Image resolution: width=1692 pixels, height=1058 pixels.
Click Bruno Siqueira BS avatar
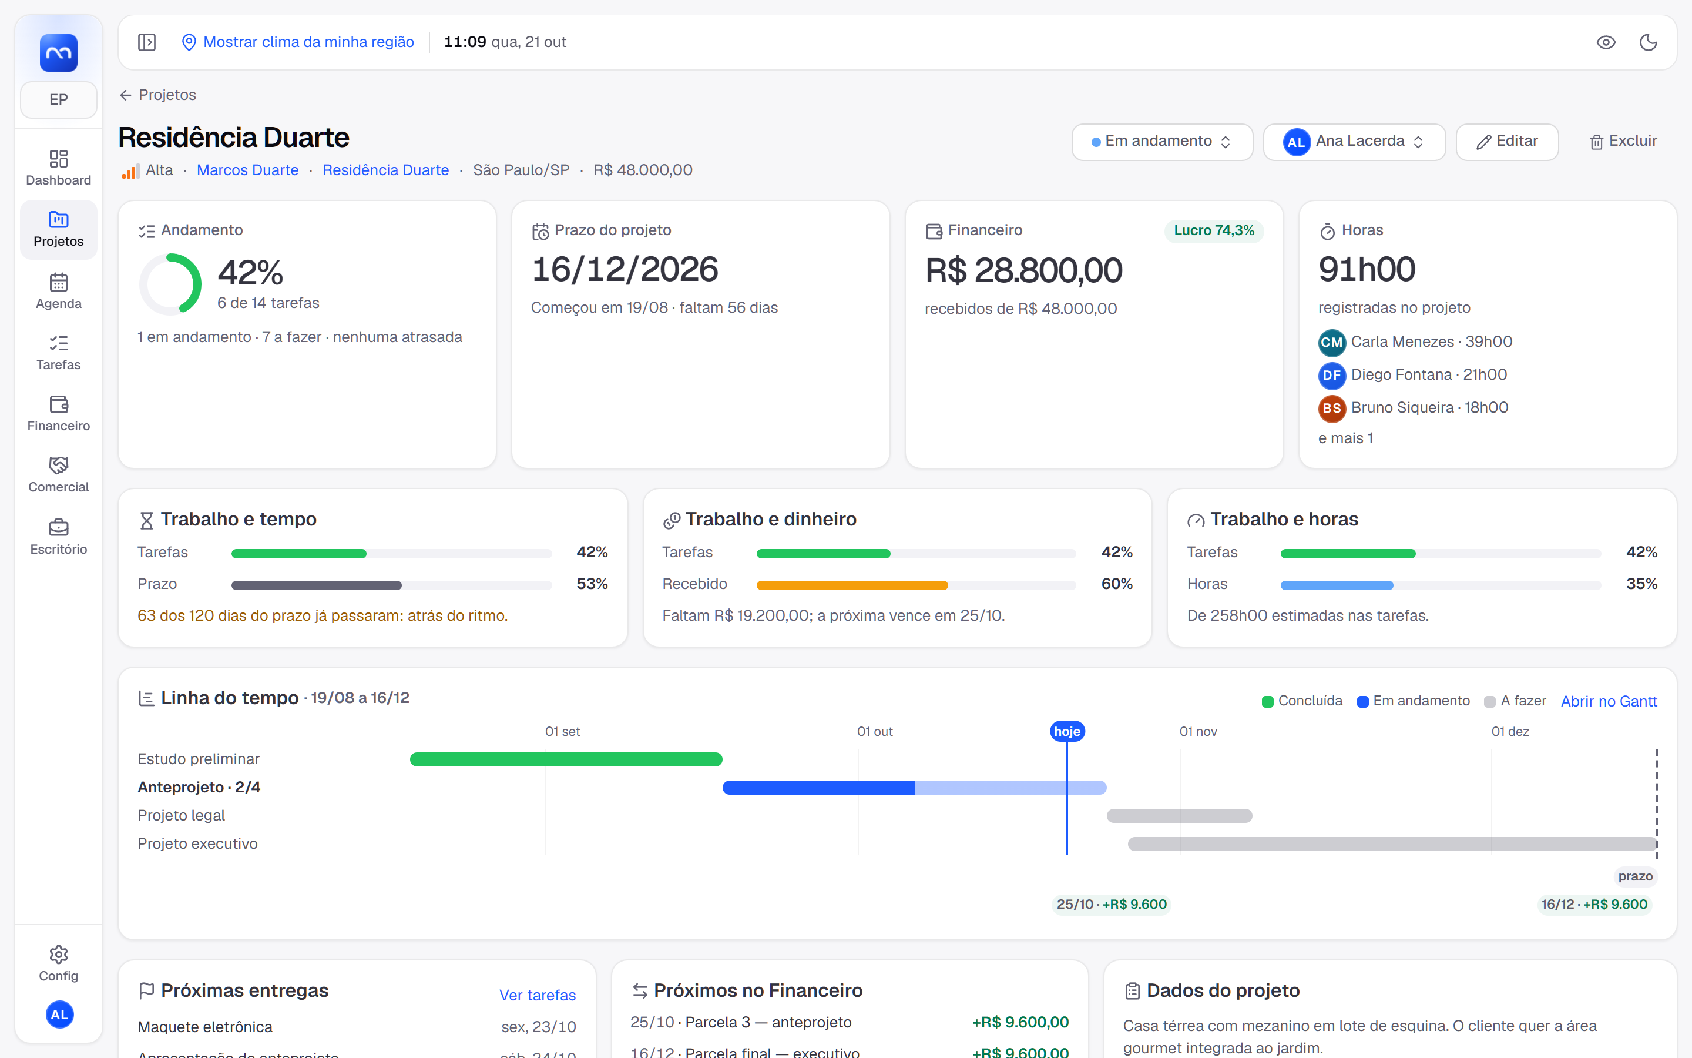[1332, 408]
